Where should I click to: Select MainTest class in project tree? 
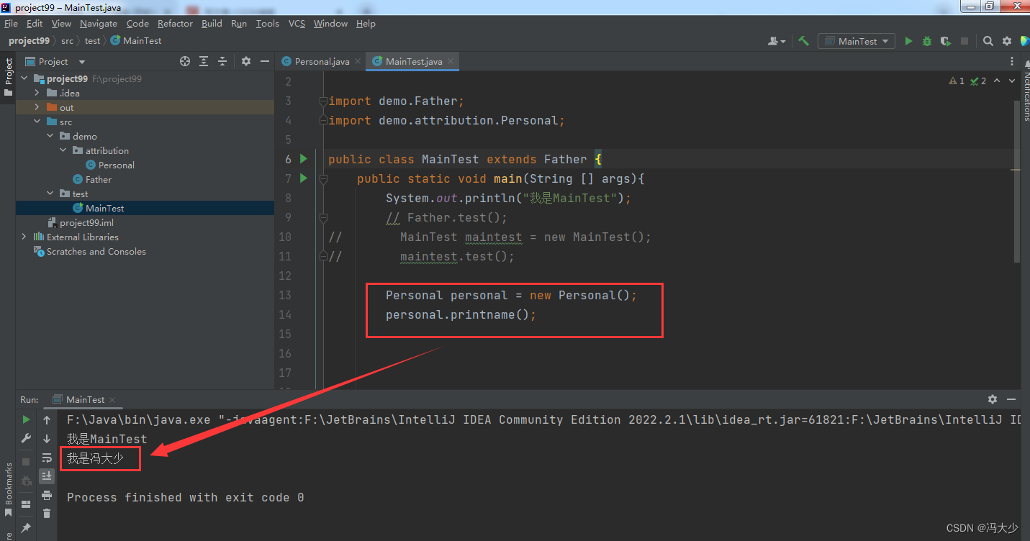coord(99,208)
